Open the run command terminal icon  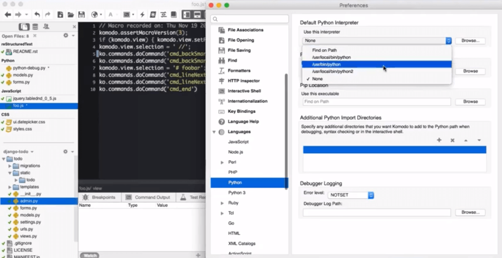click(x=127, y=15)
